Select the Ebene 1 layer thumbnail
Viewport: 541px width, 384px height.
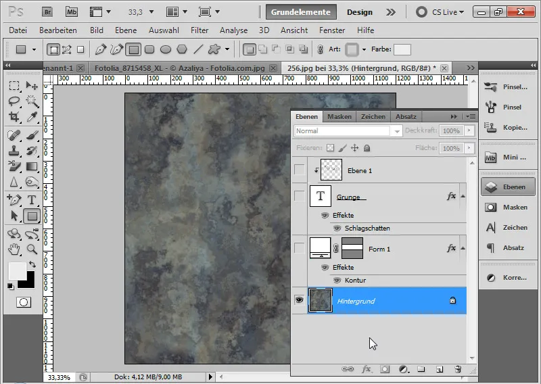pyautogui.click(x=331, y=170)
